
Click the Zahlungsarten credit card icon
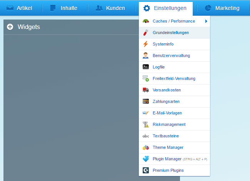coord(146,101)
